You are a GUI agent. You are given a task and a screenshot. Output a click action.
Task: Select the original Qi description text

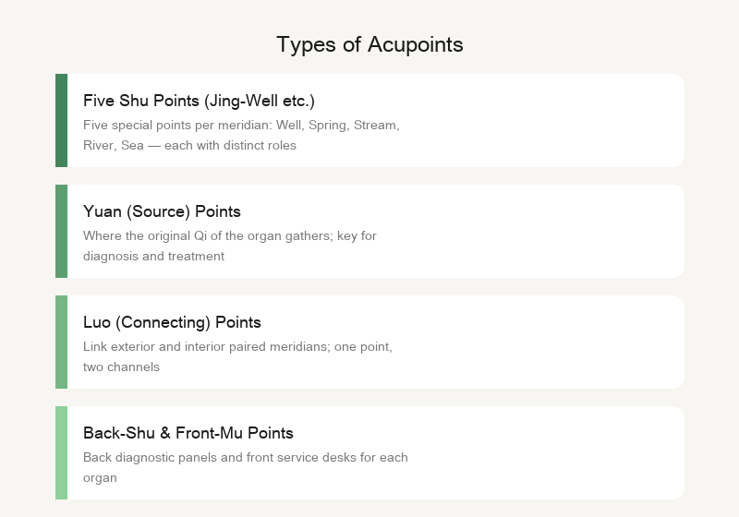(x=230, y=246)
